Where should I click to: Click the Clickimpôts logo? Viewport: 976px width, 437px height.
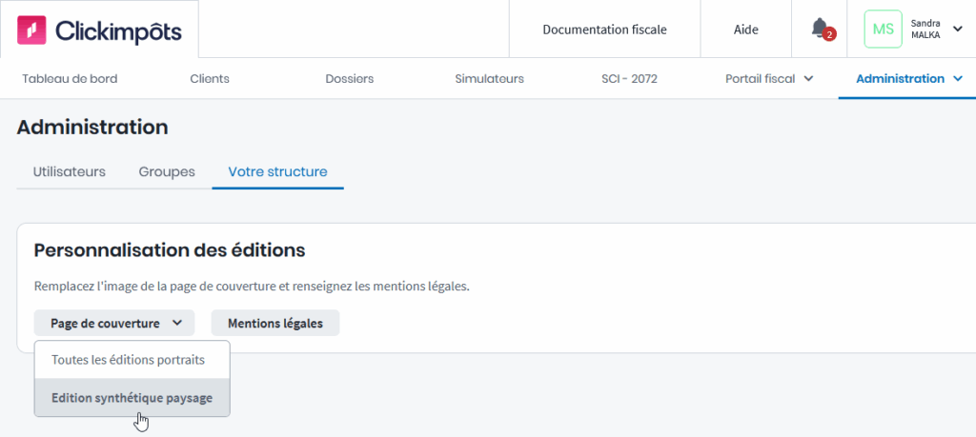click(x=99, y=30)
